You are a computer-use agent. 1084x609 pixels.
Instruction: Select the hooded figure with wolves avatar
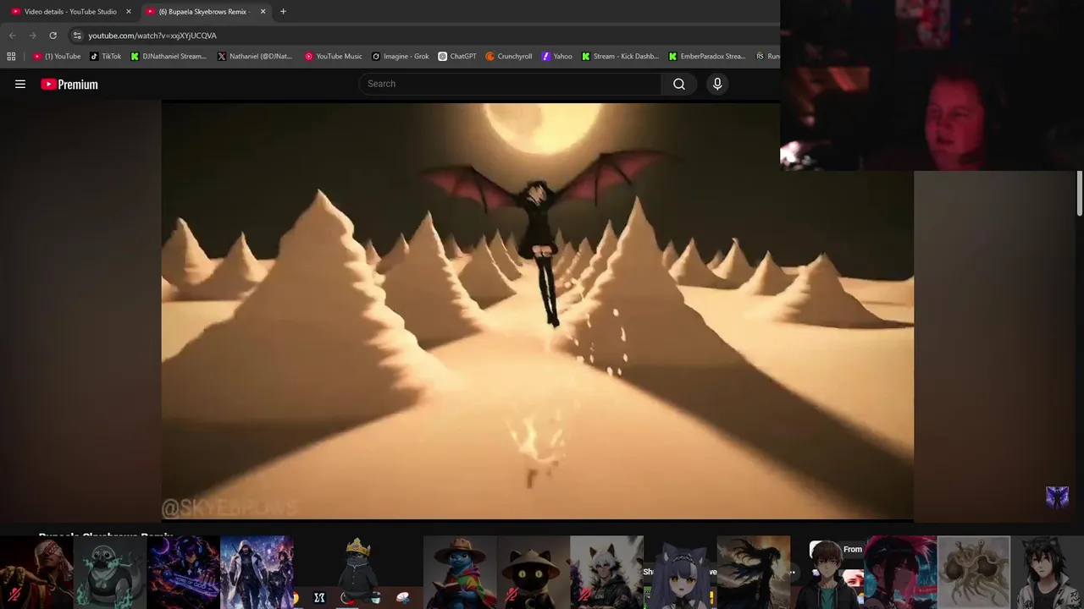(257, 572)
